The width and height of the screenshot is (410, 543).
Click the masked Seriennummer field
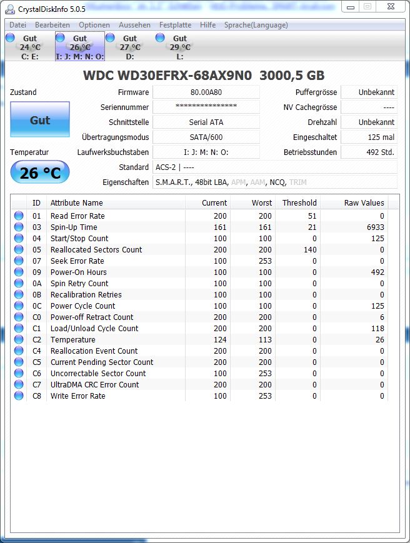(x=206, y=107)
